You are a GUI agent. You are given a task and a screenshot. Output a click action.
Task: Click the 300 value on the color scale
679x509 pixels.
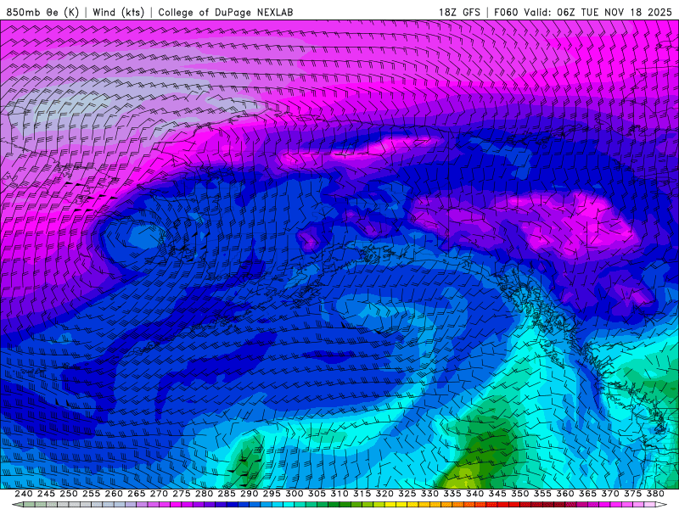295,494
